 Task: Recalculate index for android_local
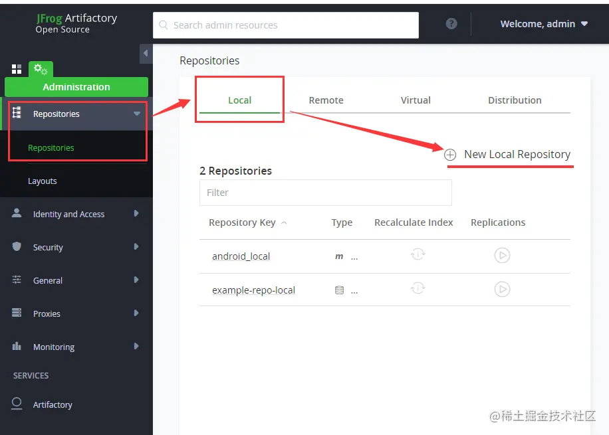(418, 254)
